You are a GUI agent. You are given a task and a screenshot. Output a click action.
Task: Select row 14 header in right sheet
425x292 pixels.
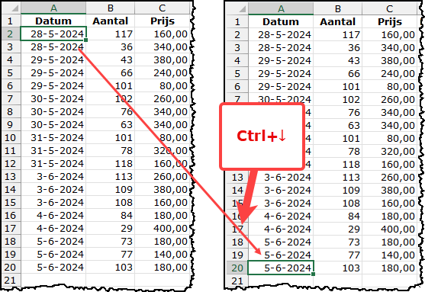(237, 190)
